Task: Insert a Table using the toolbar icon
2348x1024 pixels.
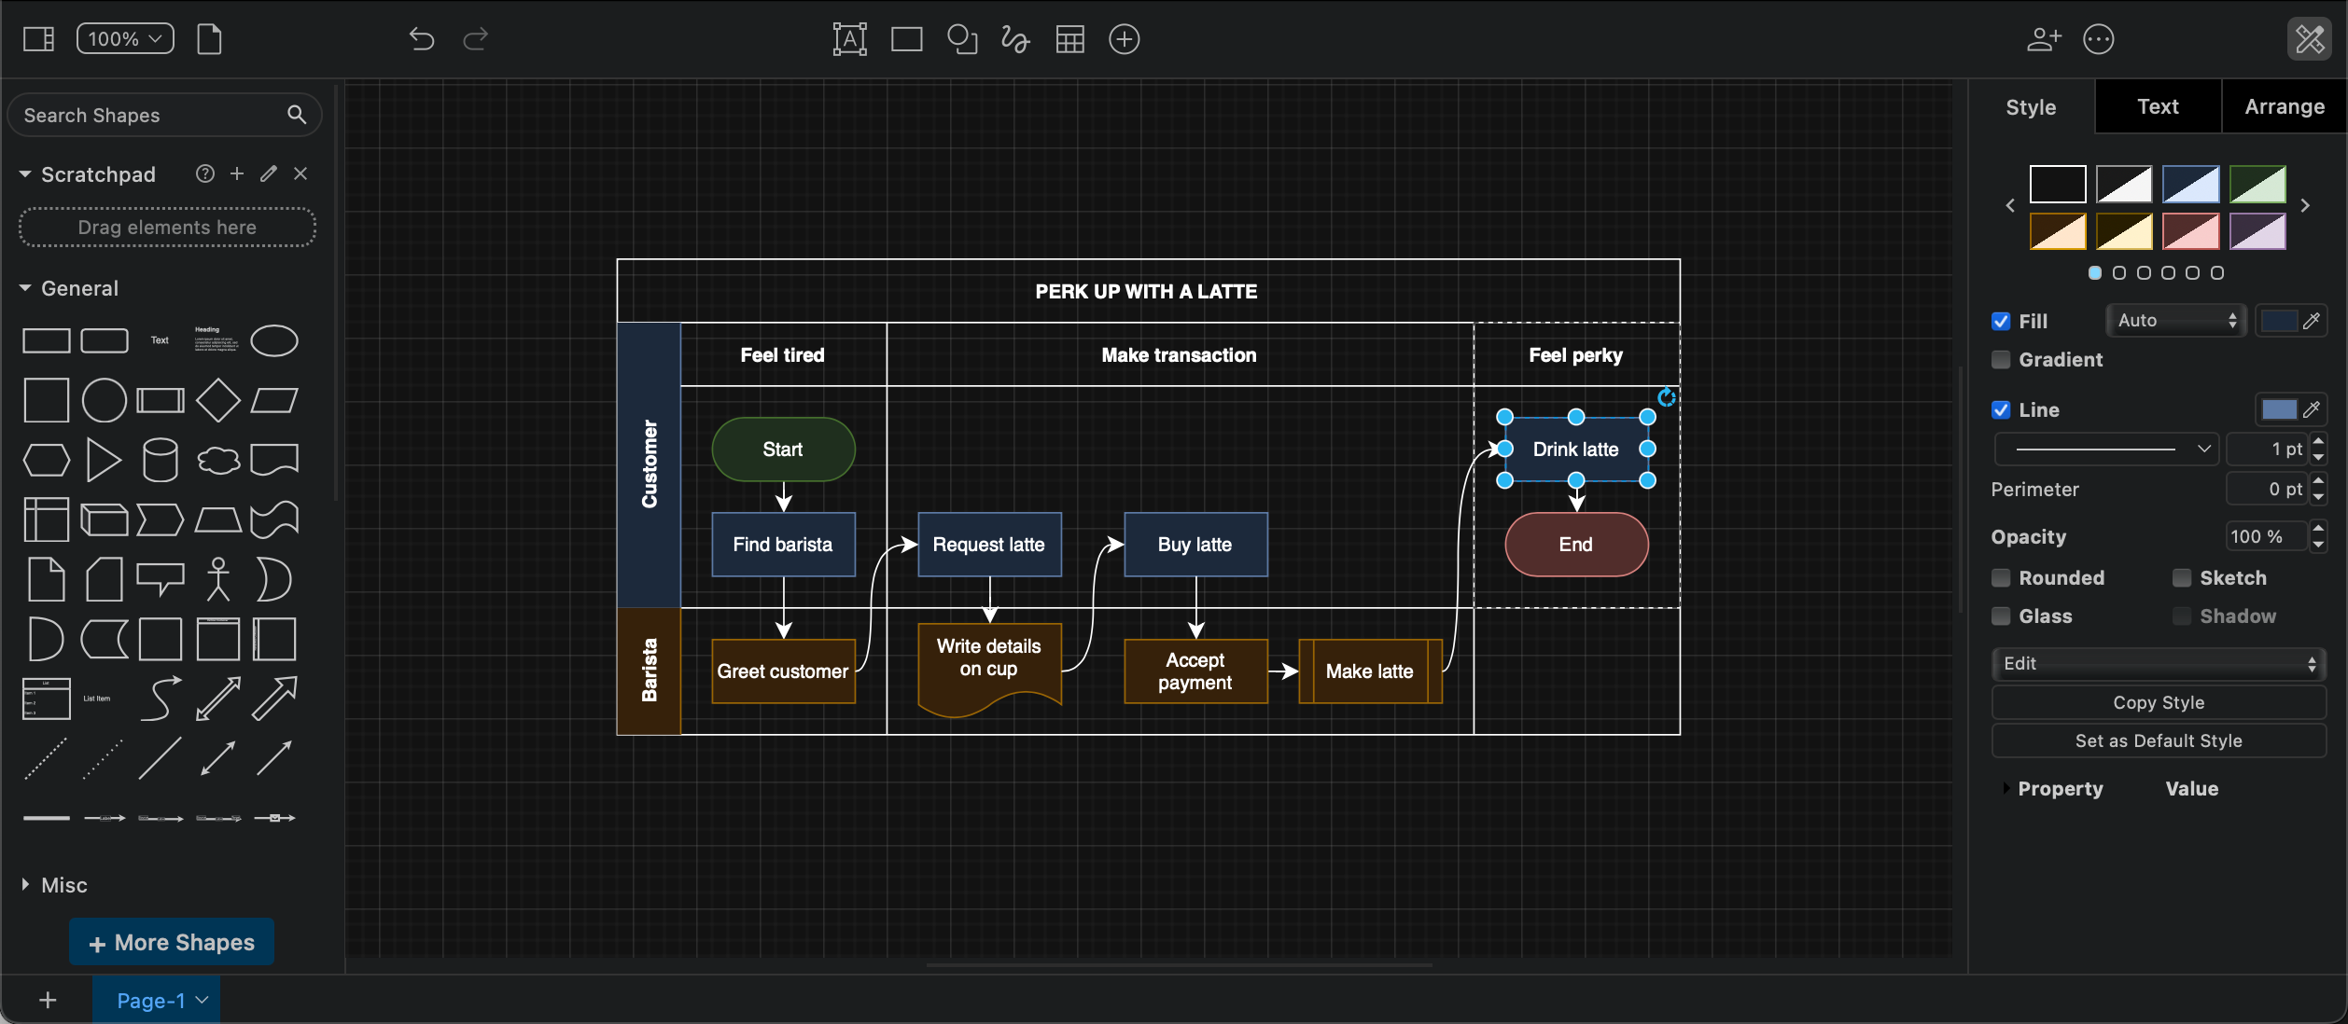Action: pyautogui.click(x=1069, y=39)
